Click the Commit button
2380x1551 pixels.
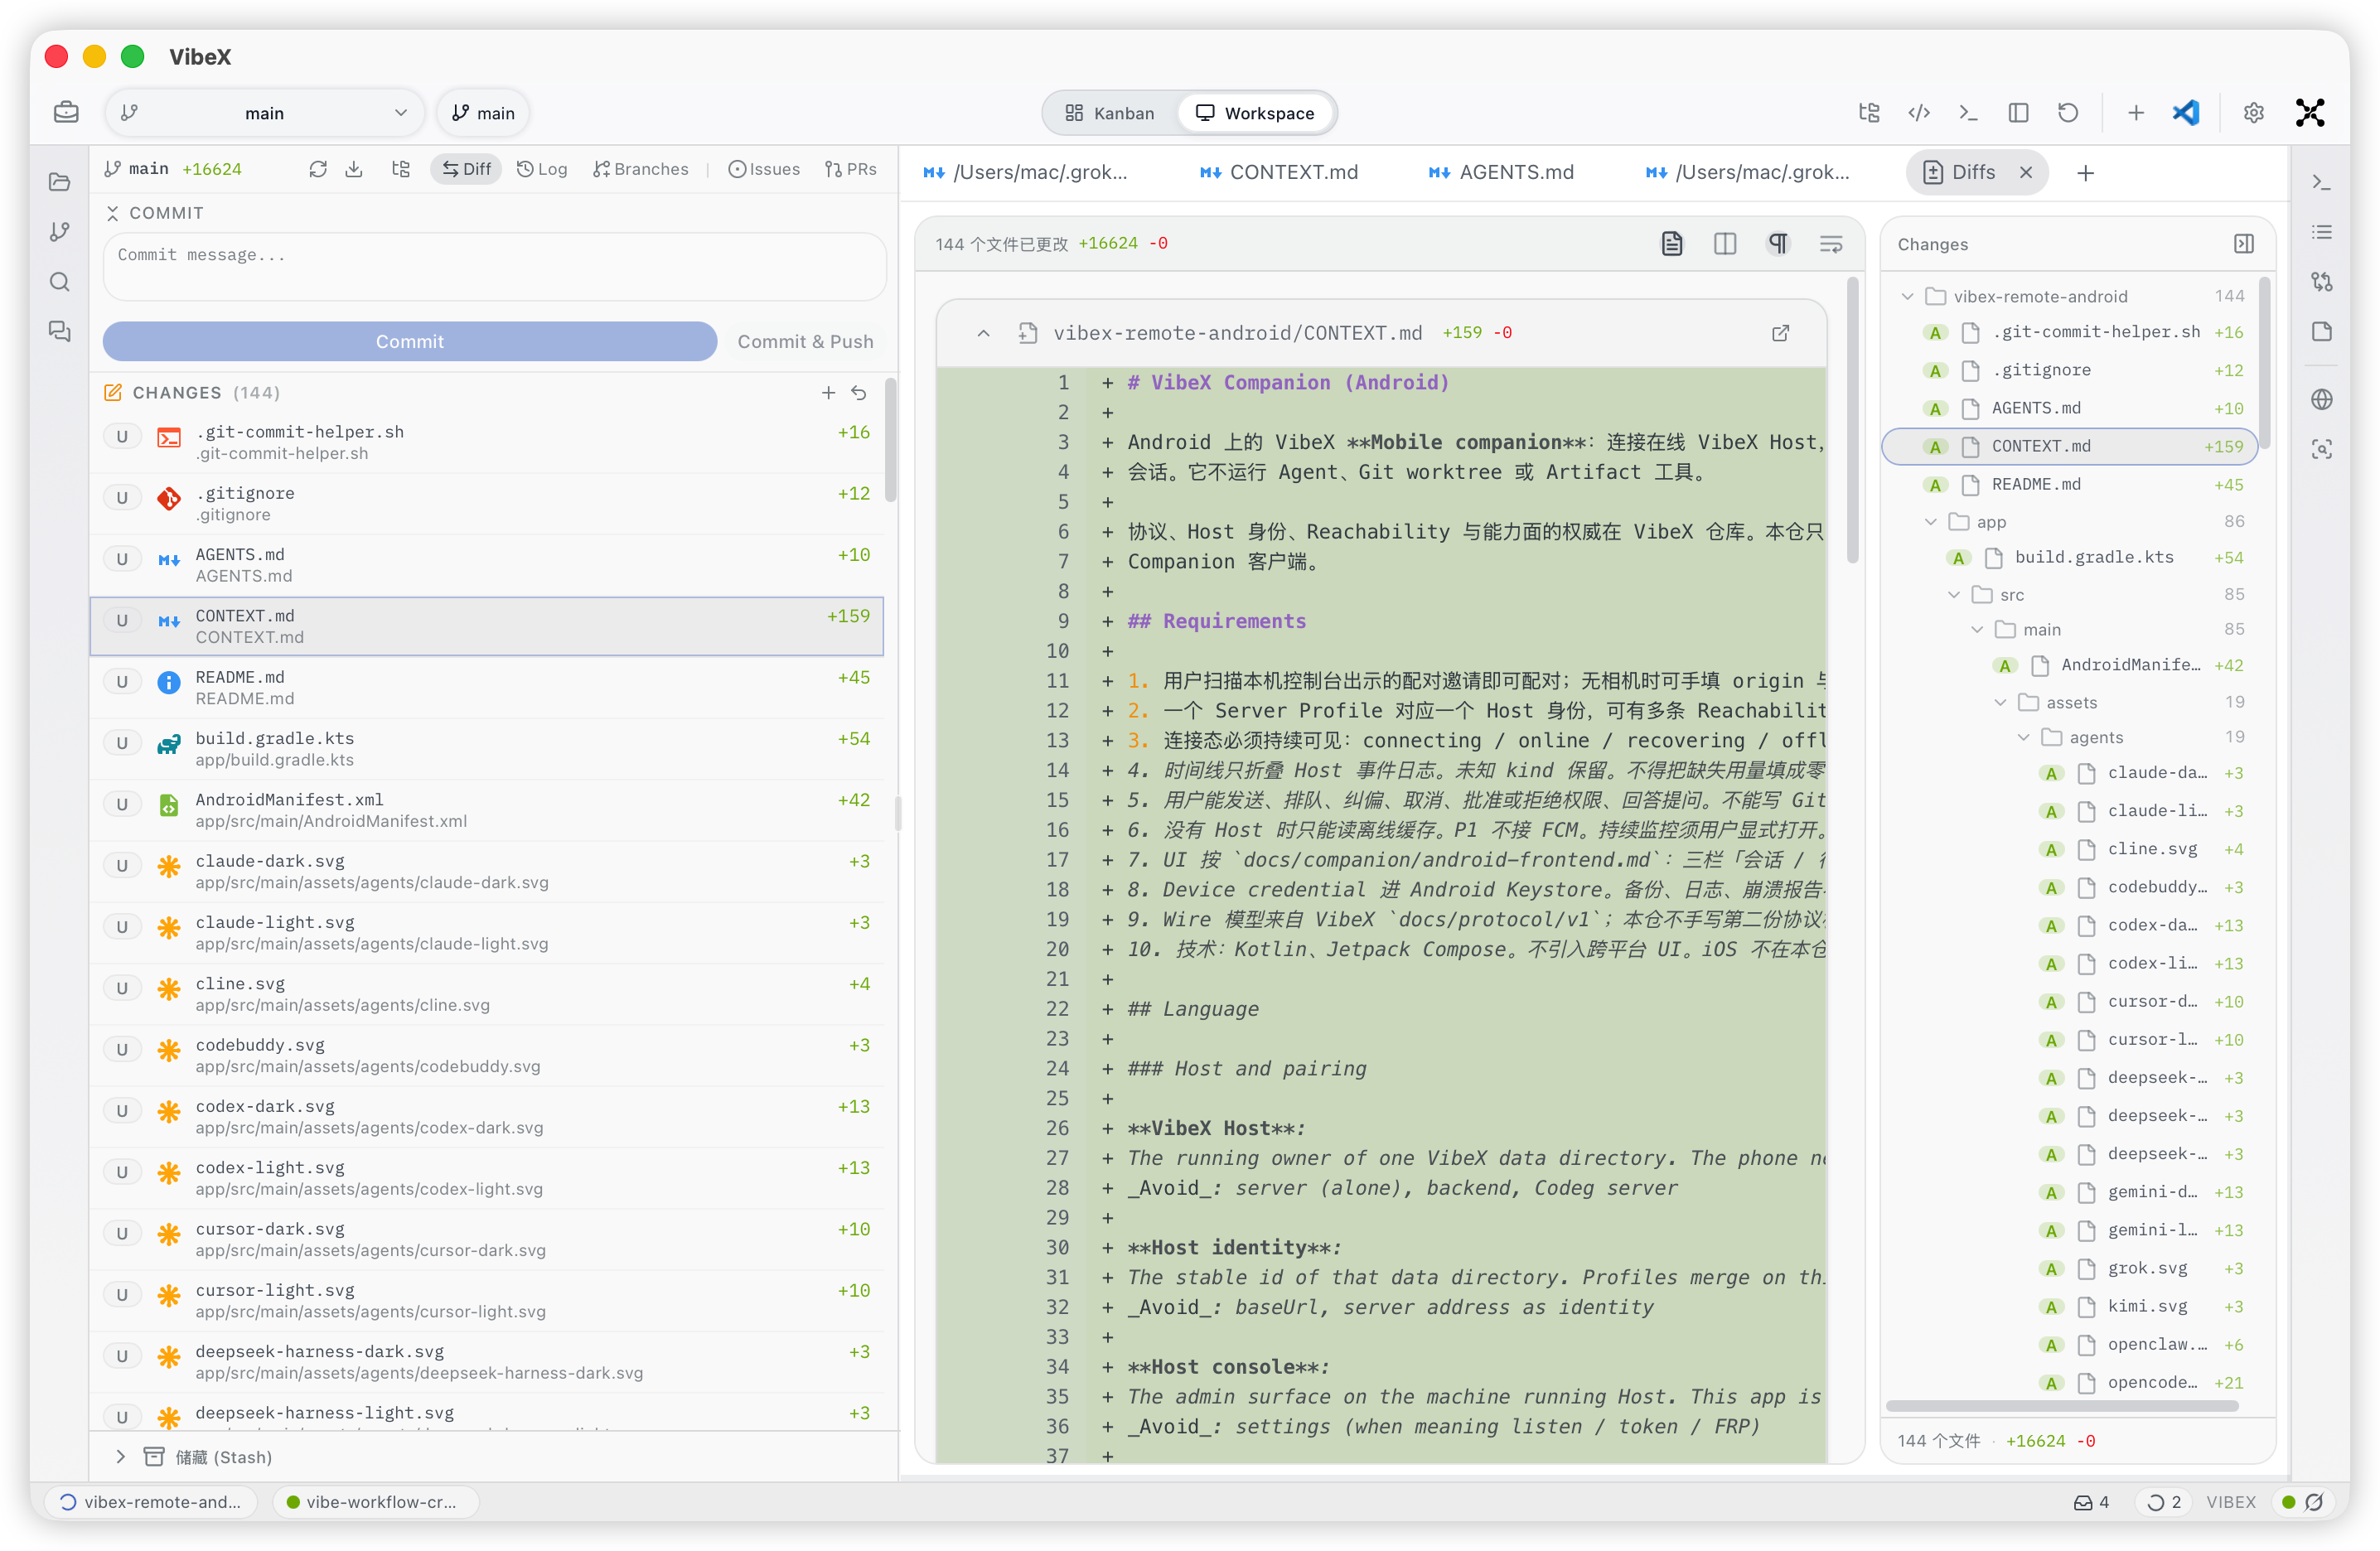[x=410, y=341]
